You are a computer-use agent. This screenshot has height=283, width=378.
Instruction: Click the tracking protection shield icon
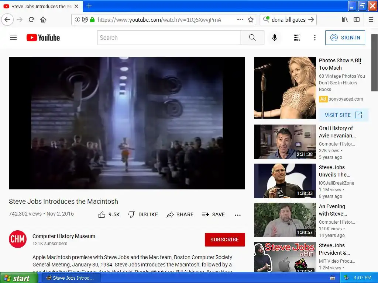click(x=85, y=20)
